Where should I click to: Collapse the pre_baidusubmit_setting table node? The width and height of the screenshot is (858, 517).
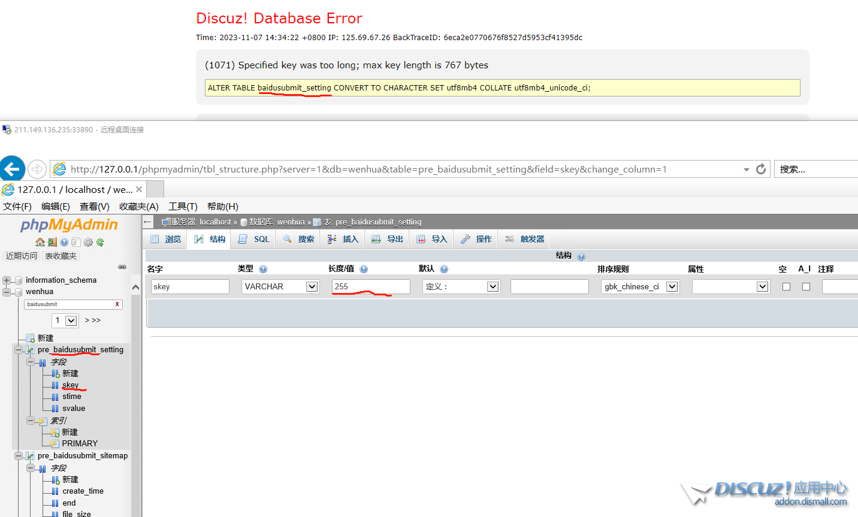[19, 350]
